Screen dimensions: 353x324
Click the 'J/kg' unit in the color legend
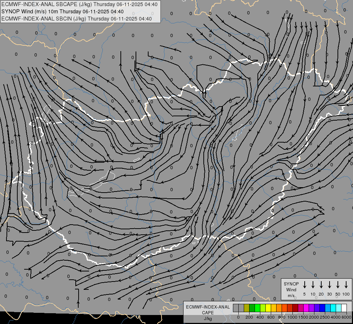pyautogui.click(x=208, y=319)
